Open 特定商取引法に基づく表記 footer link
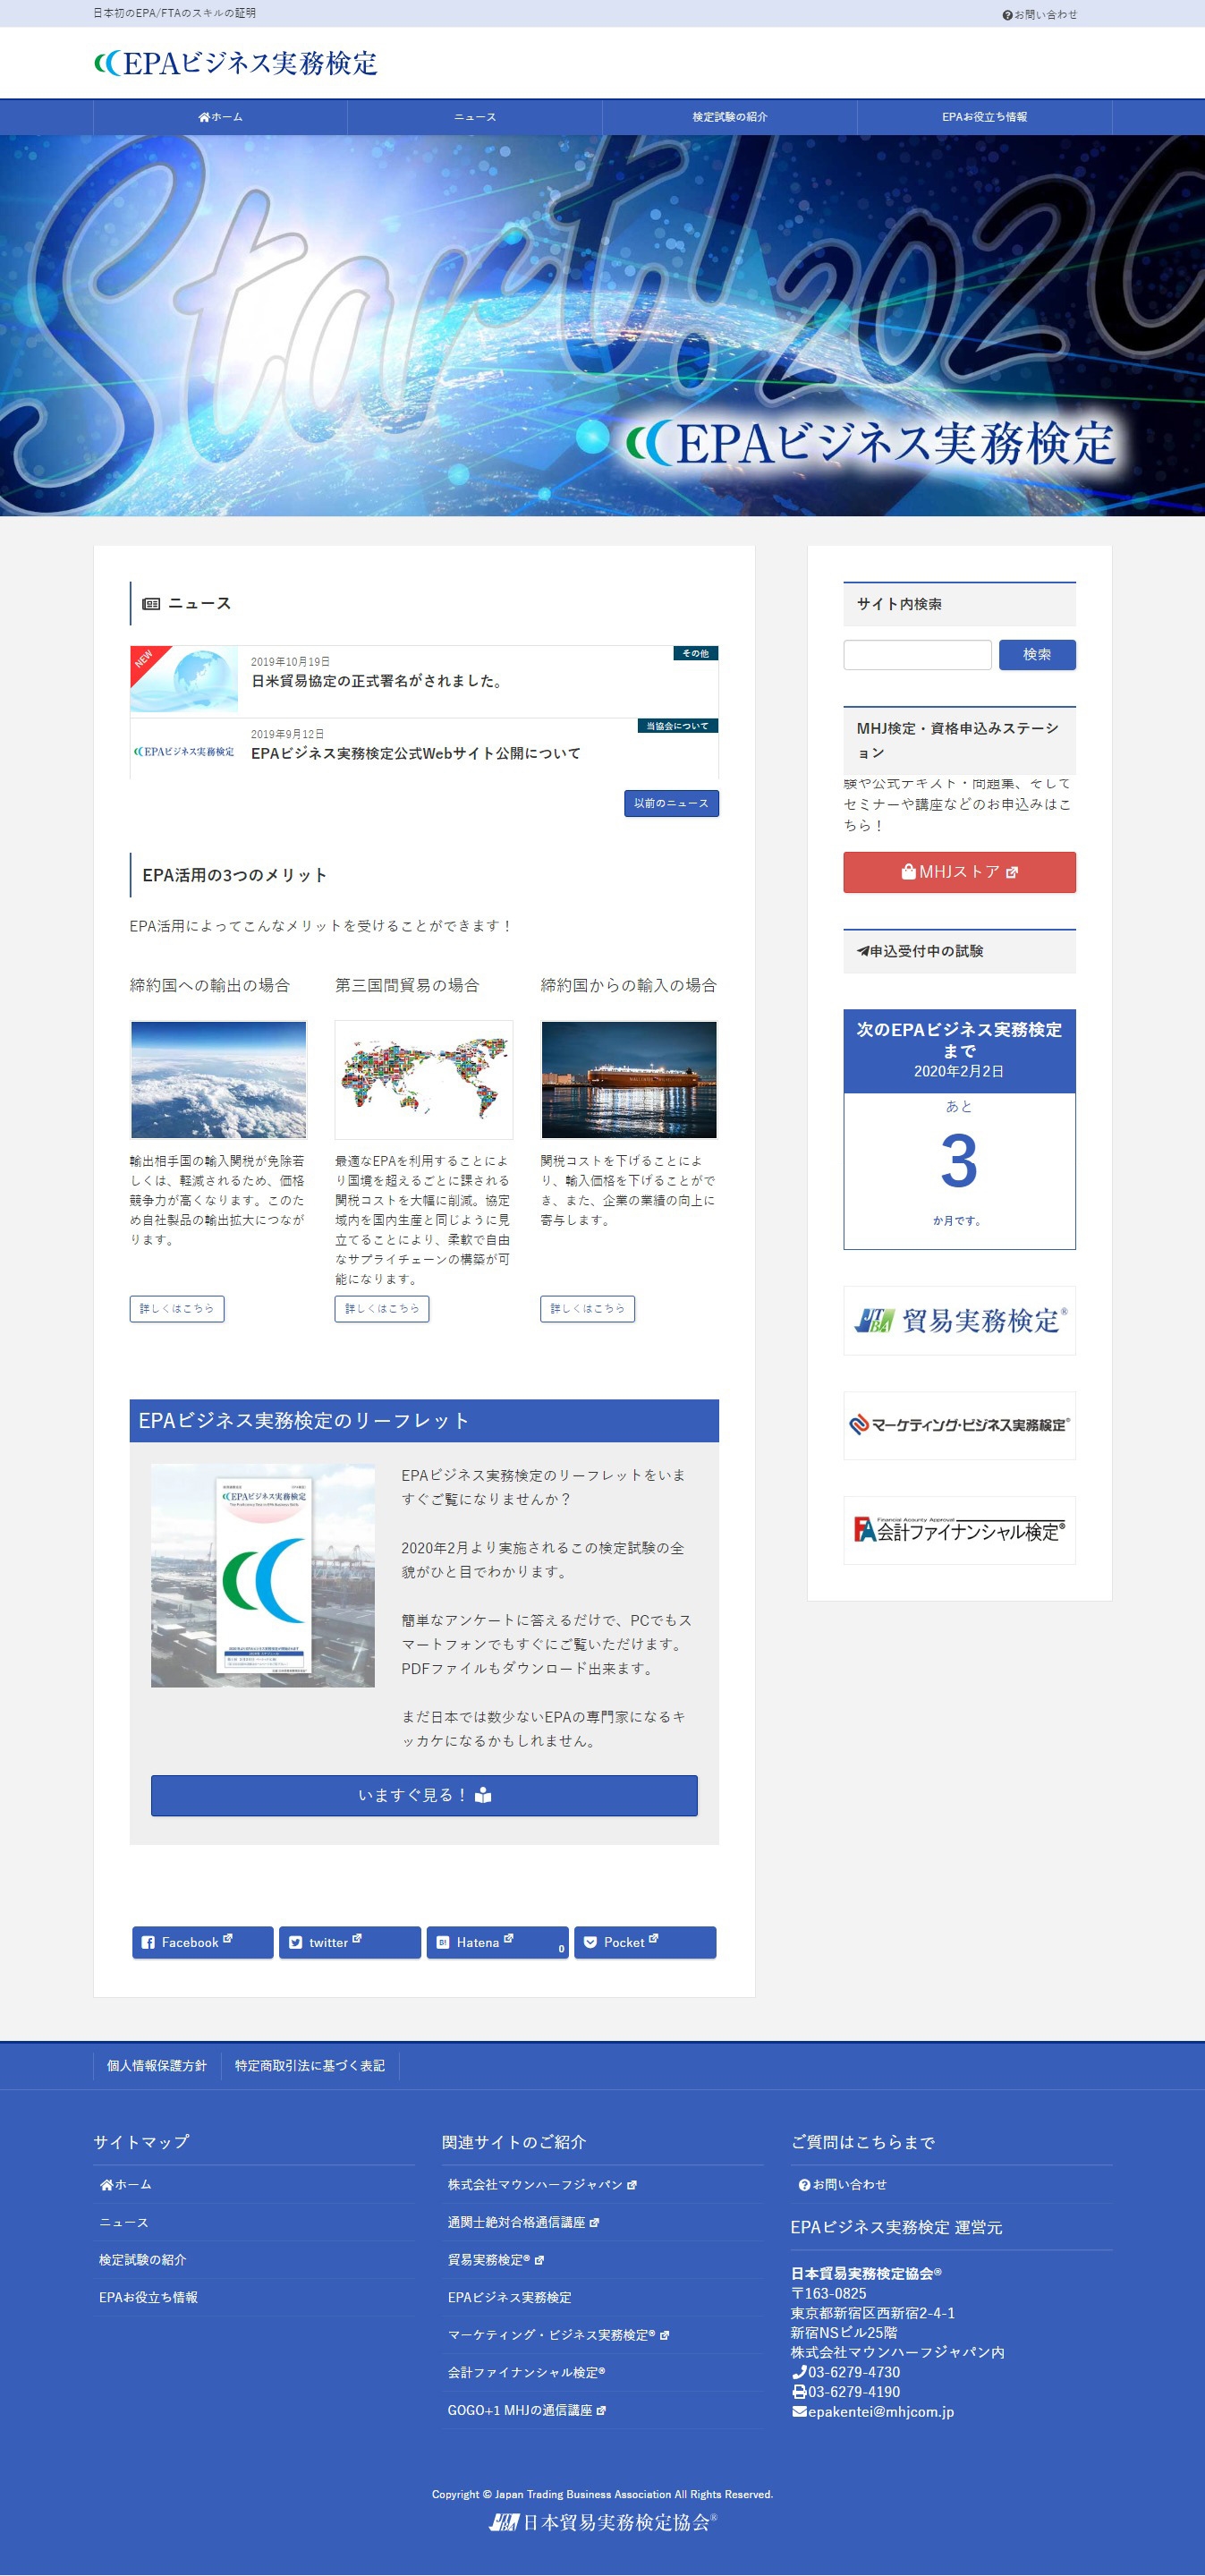1205x2576 pixels. point(310,2065)
